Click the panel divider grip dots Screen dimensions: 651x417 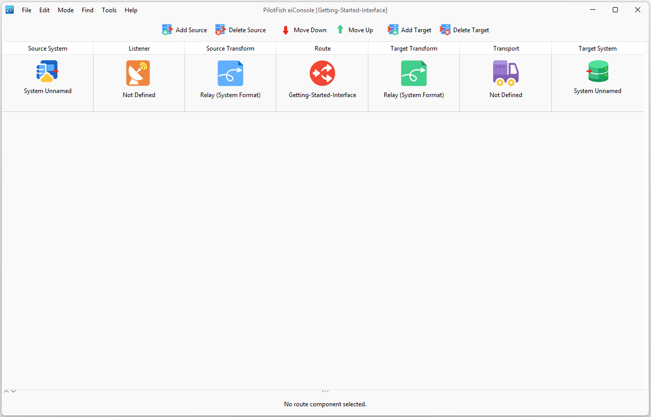[x=325, y=391]
